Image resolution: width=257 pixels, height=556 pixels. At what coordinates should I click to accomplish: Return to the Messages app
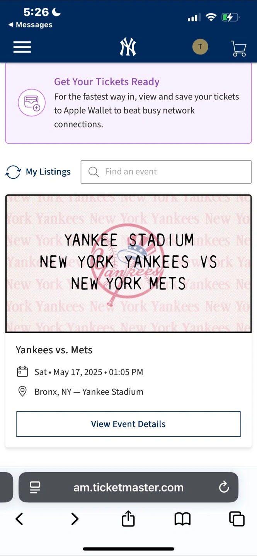(x=30, y=25)
